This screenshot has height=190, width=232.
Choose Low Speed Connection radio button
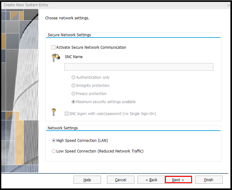coord(54,151)
